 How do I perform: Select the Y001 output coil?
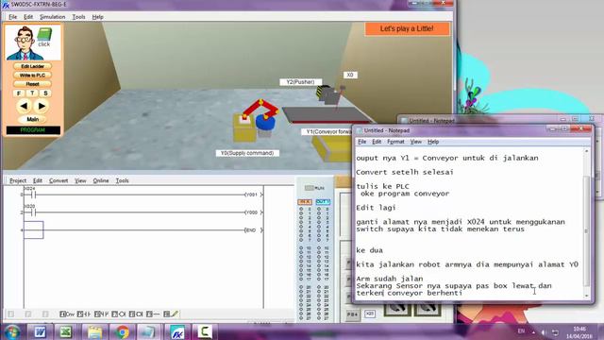[253, 195]
